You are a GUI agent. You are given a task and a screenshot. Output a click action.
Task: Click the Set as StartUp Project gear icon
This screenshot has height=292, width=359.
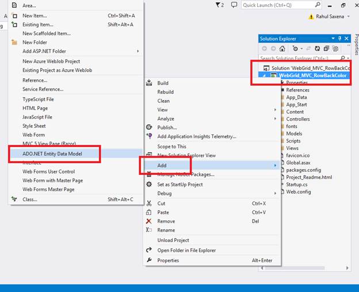point(149,184)
